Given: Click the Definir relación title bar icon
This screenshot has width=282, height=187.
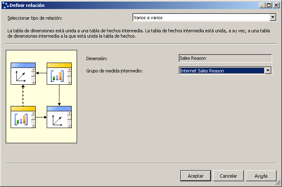Looking at the screenshot, I should (x=5, y=5).
